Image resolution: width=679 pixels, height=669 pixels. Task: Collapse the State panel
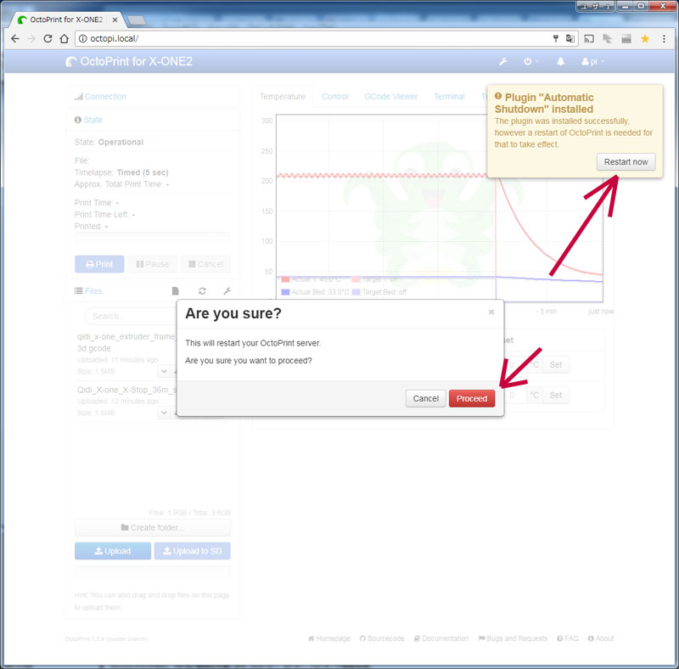[x=93, y=120]
